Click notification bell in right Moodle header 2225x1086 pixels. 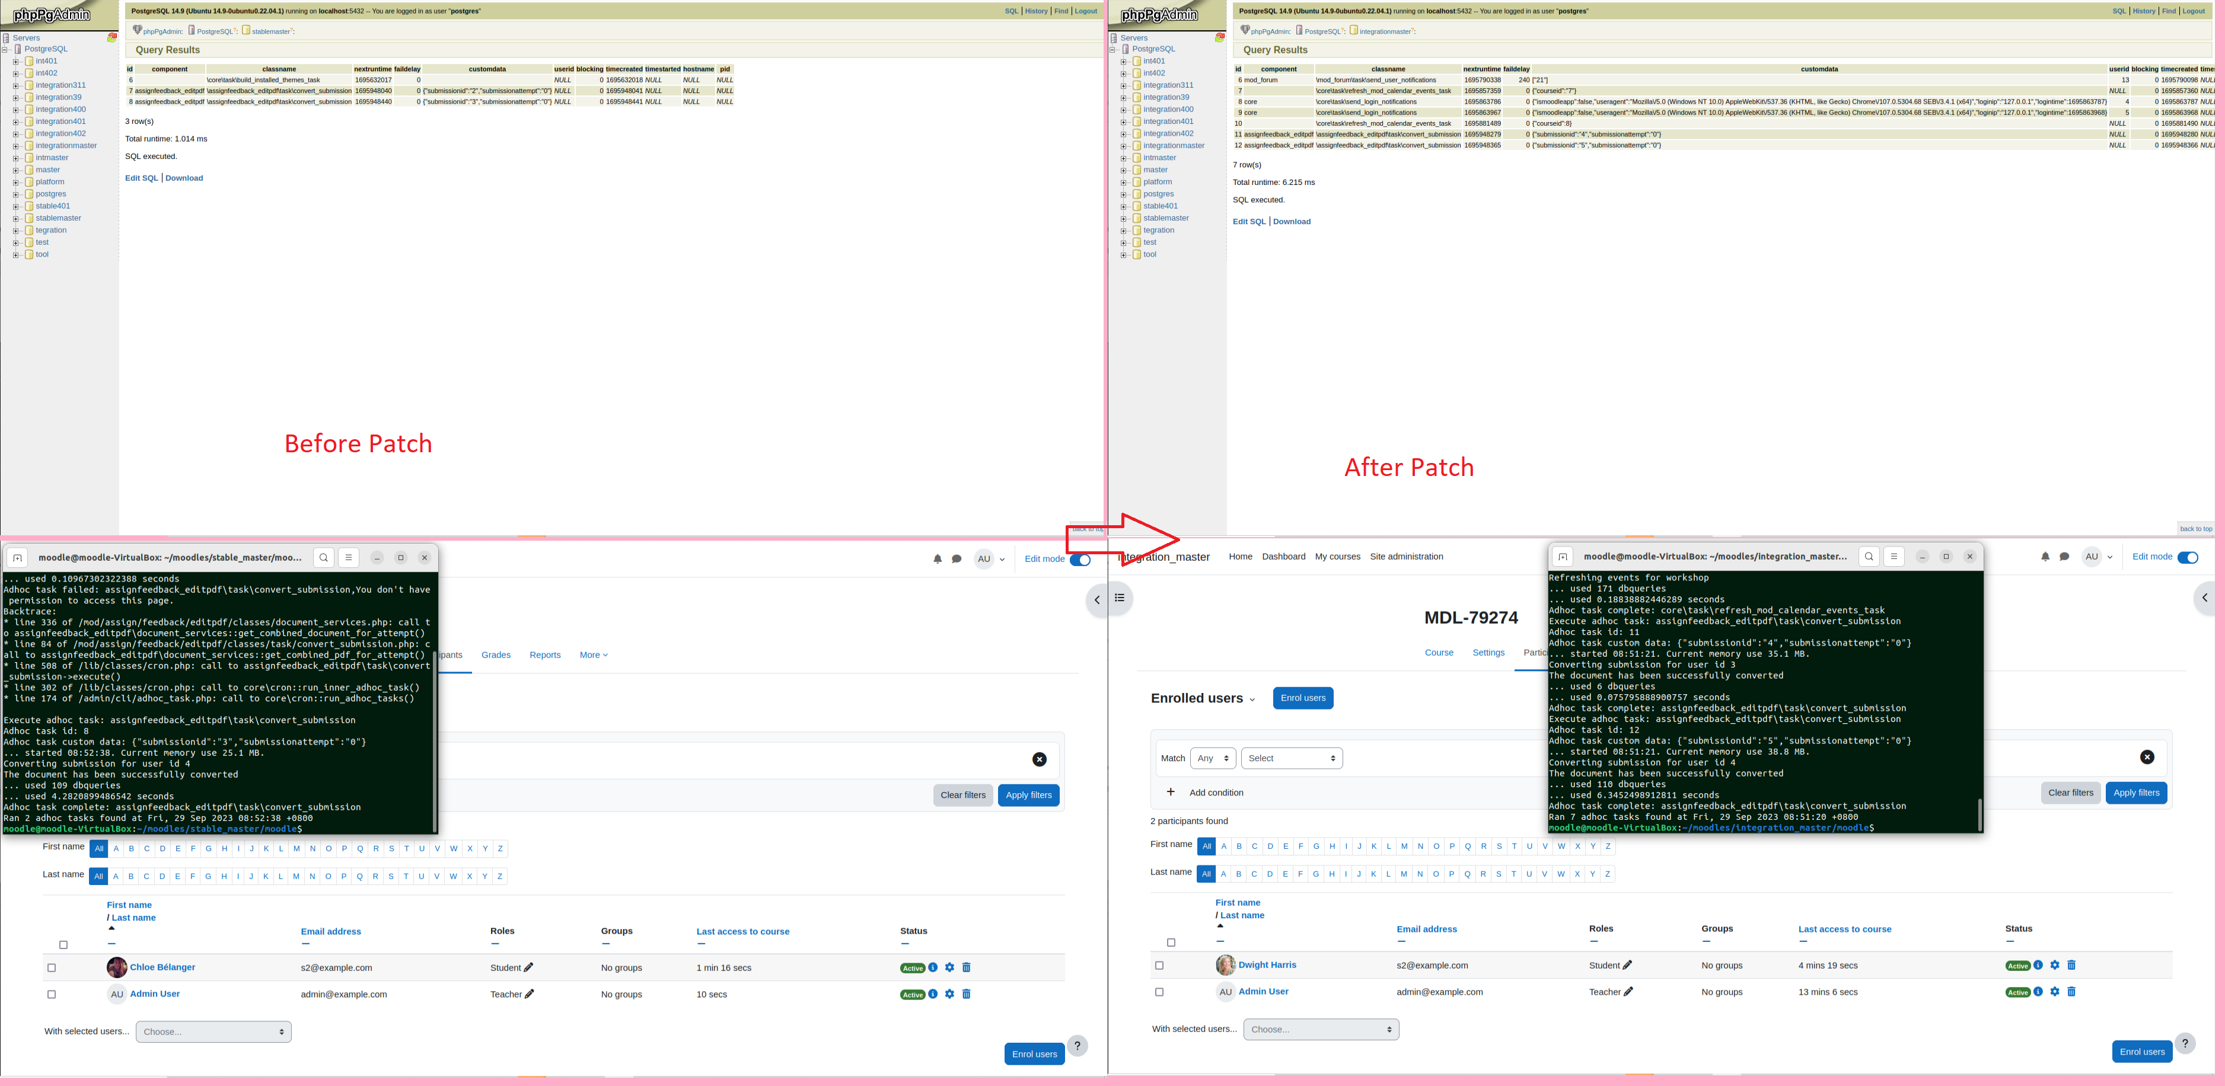click(x=2045, y=557)
